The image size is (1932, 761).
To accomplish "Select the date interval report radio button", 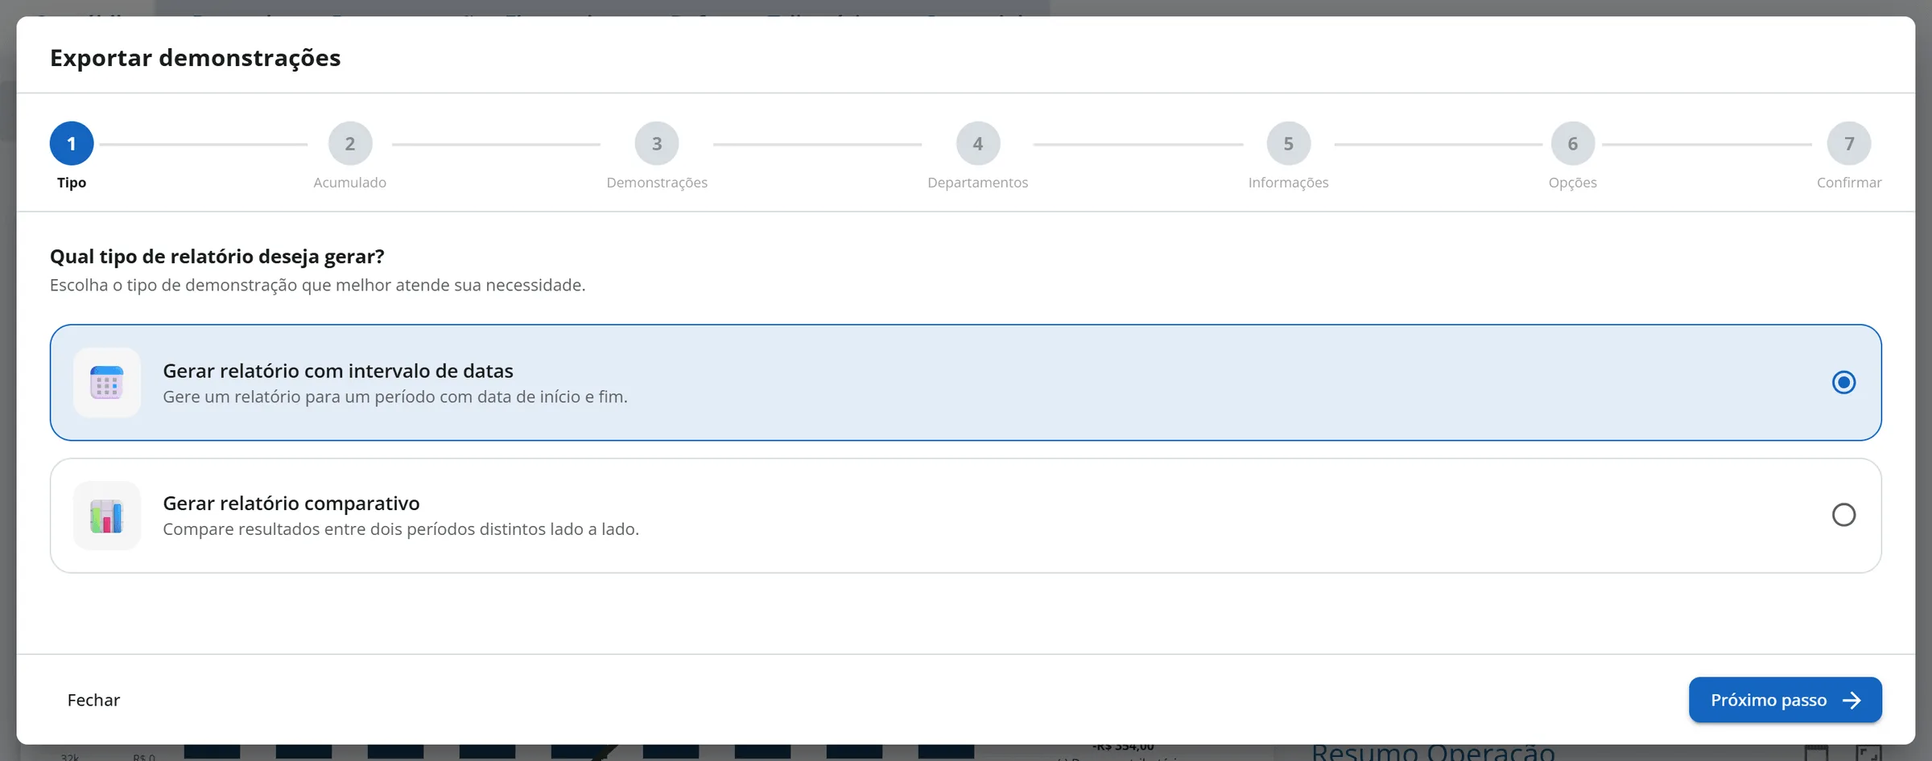I will (x=1843, y=382).
